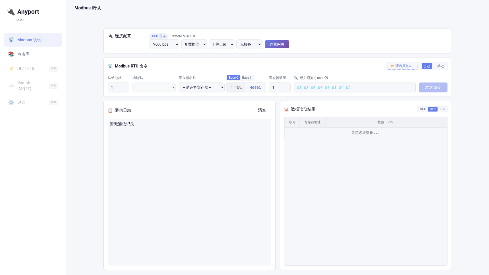
Task: Click the bar chart icon by 数据读取结果
Action: [x=287, y=109]
